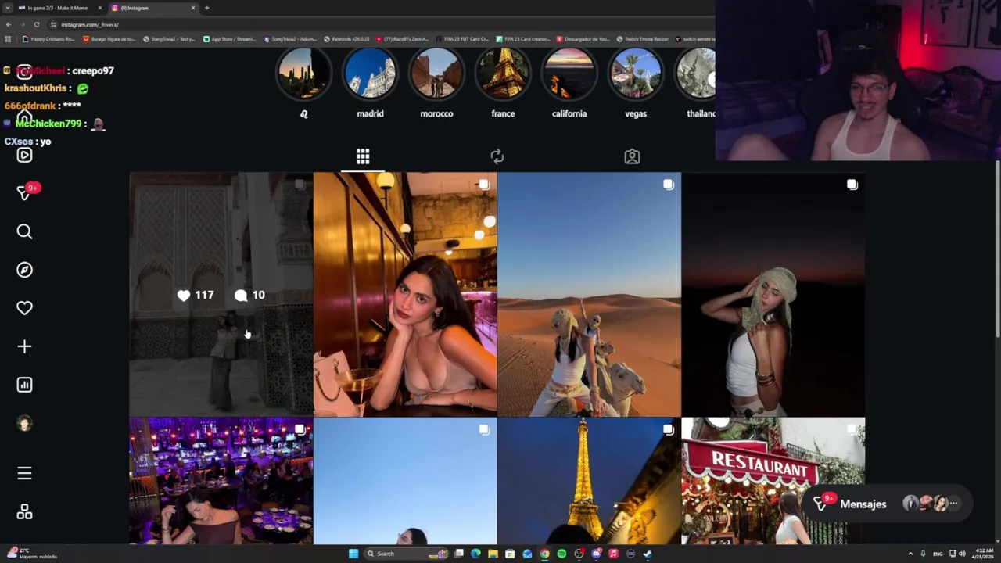
Task: Open the Windows Start menu
Action: pyautogui.click(x=353, y=554)
